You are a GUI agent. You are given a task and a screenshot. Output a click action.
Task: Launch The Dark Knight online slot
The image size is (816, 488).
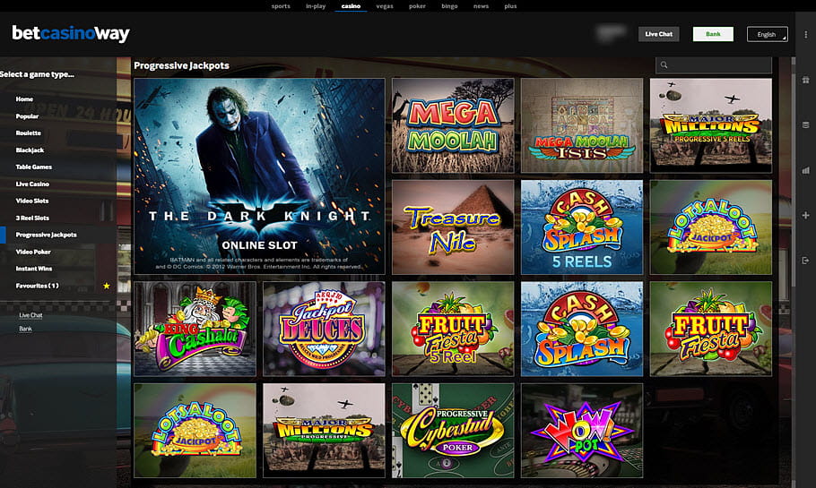tap(259, 176)
